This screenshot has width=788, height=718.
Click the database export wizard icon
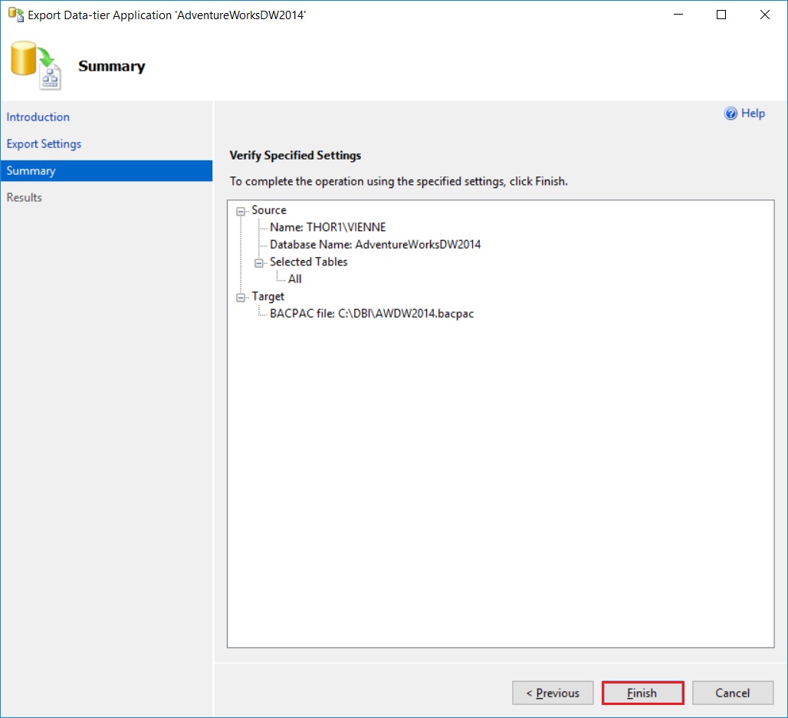(x=36, y=65)
